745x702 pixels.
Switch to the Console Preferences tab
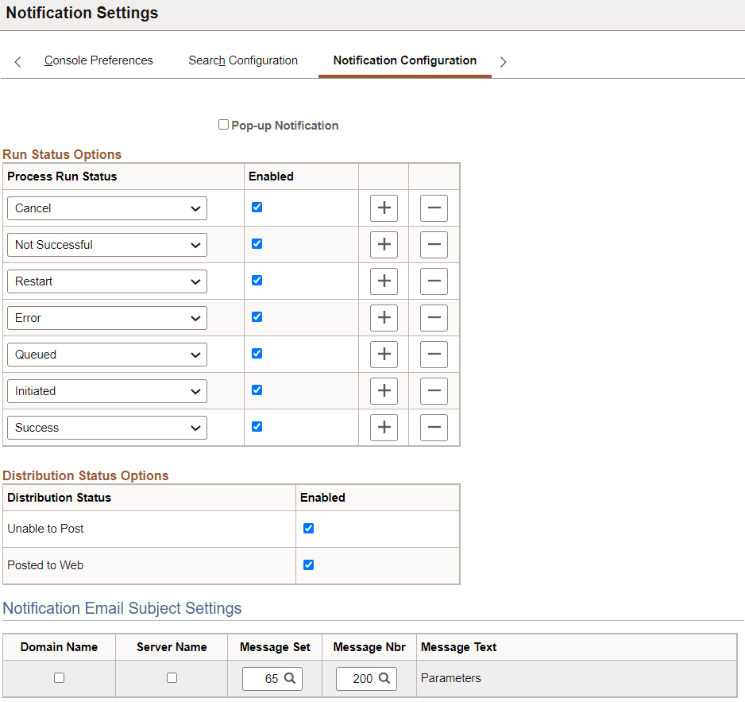click(98, 60)
